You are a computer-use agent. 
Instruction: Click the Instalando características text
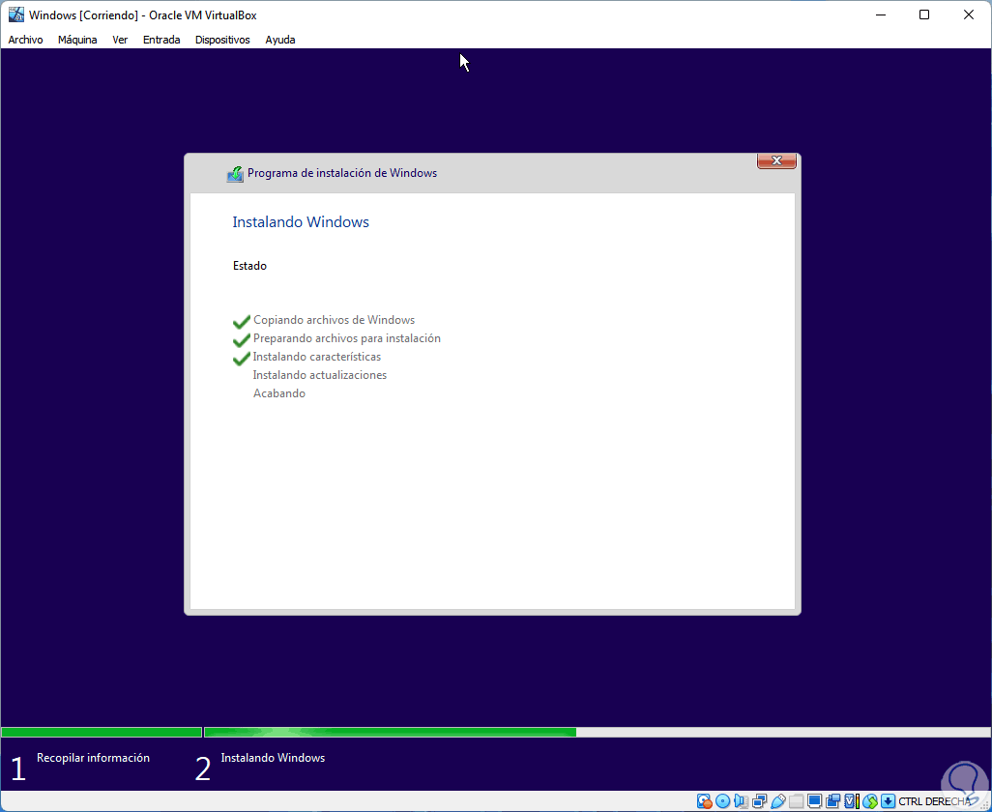[317, 357]
